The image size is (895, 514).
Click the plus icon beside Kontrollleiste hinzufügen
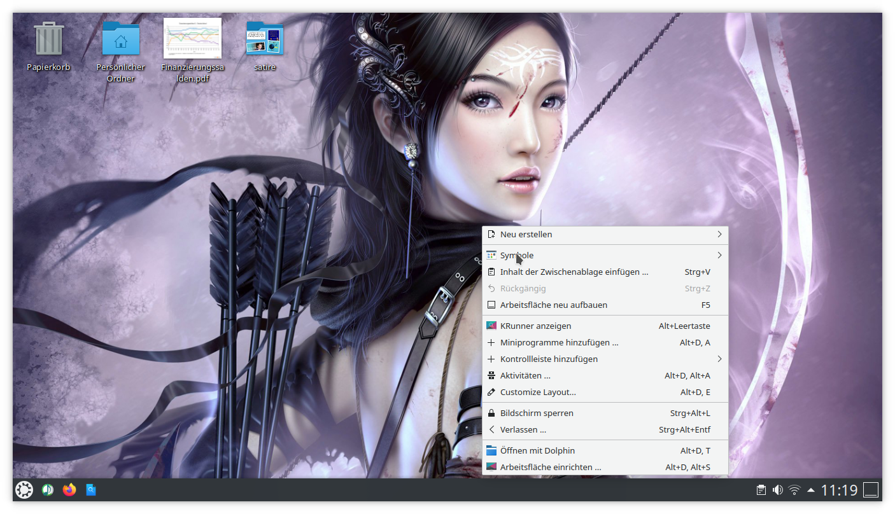pos(491,359)
